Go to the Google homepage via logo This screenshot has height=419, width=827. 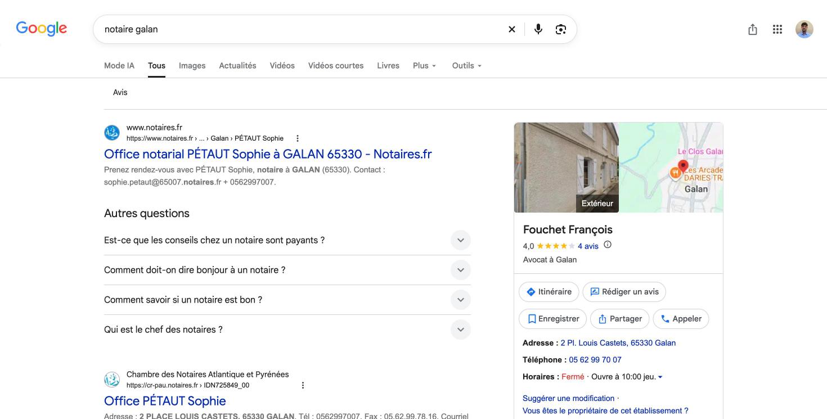click(42, 29)
